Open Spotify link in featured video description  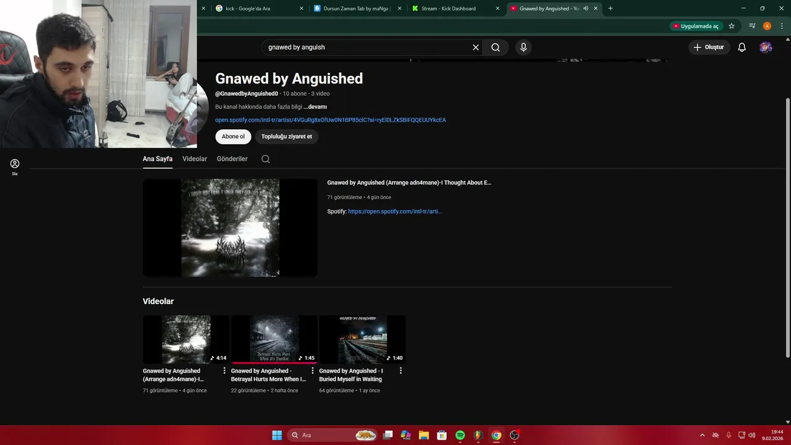point(395,211)
